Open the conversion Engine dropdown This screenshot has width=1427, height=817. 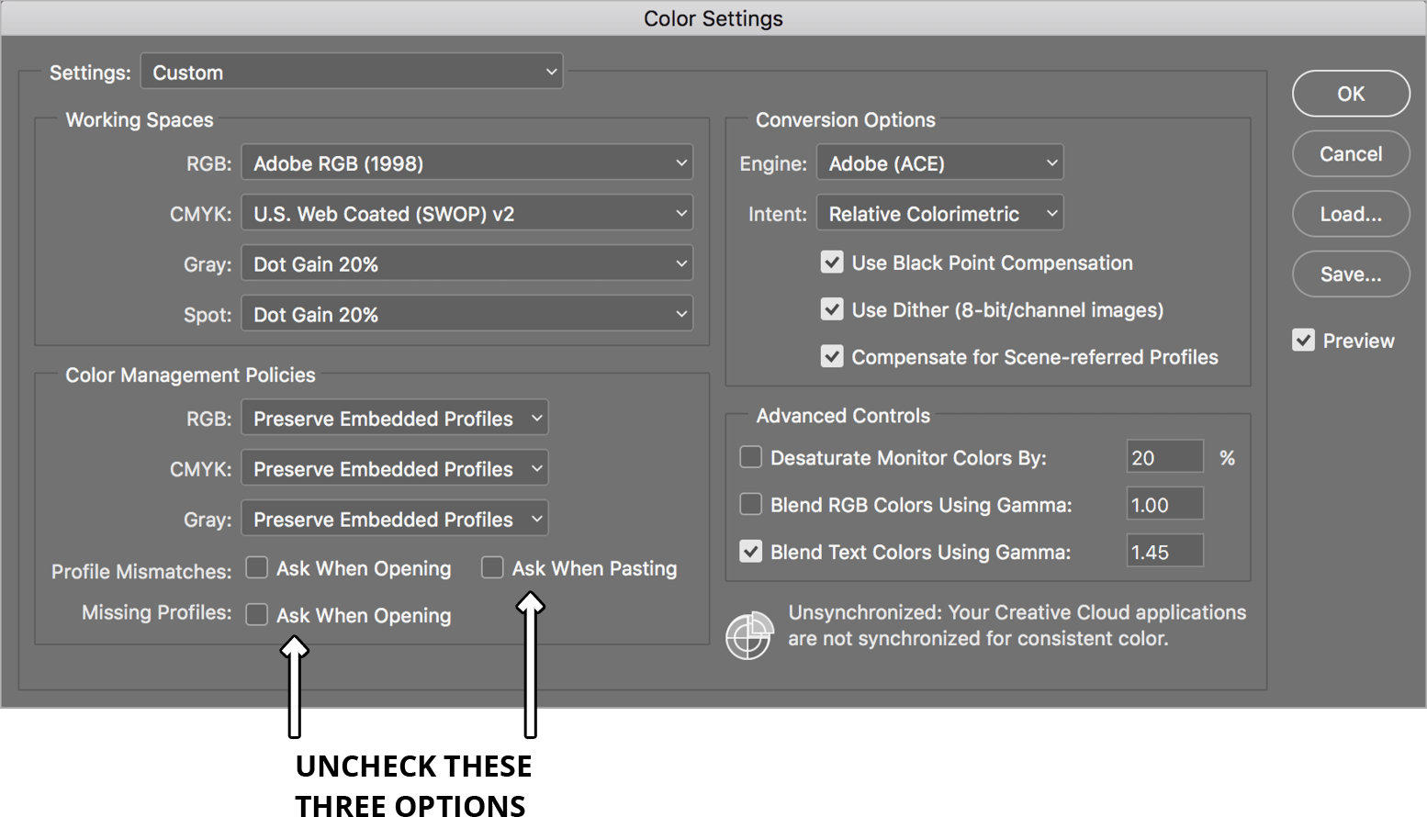pyautogui.click(x=938, y=162)
